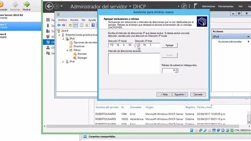This screenshot has width=251, height=141.
Task: Click the Agregar button
Action: (x=169, y=45)
